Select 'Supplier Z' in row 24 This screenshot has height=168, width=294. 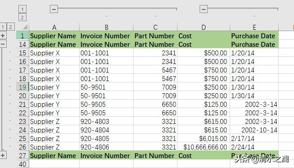click(x=54, y=130)
